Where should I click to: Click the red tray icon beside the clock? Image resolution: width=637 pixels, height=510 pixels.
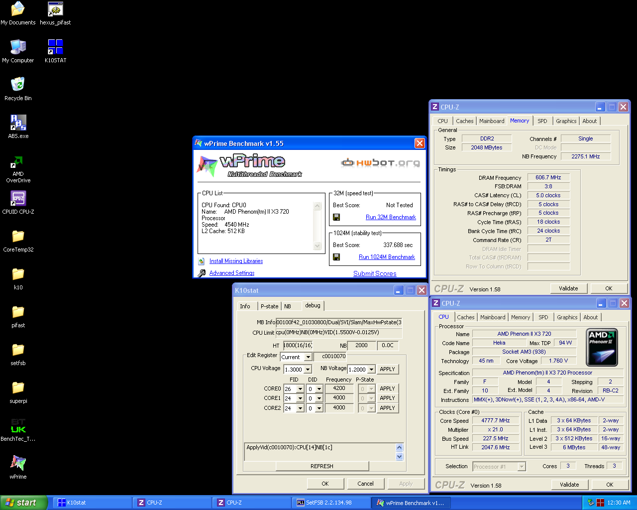coord(600,503)
